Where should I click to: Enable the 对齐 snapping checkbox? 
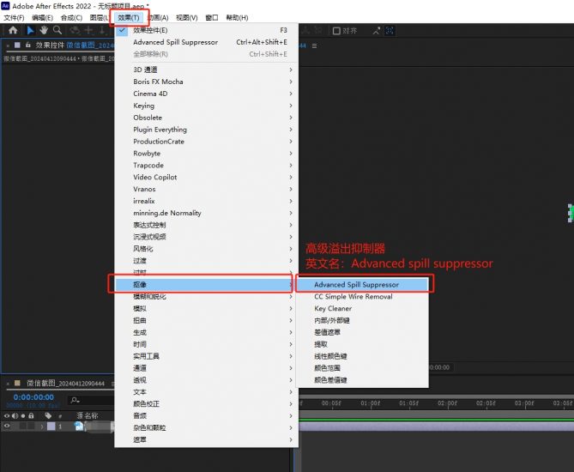(x=336, y=31)
